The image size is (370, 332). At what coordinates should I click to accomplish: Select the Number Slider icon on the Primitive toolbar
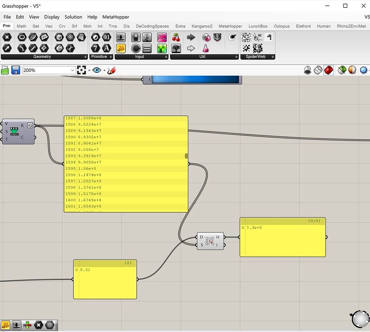point(121,37)
